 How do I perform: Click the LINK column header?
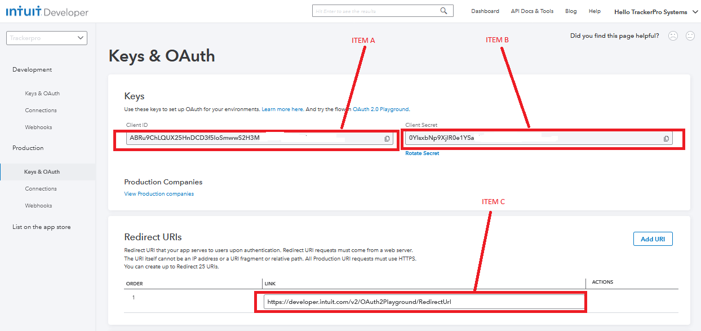[270, 284]
